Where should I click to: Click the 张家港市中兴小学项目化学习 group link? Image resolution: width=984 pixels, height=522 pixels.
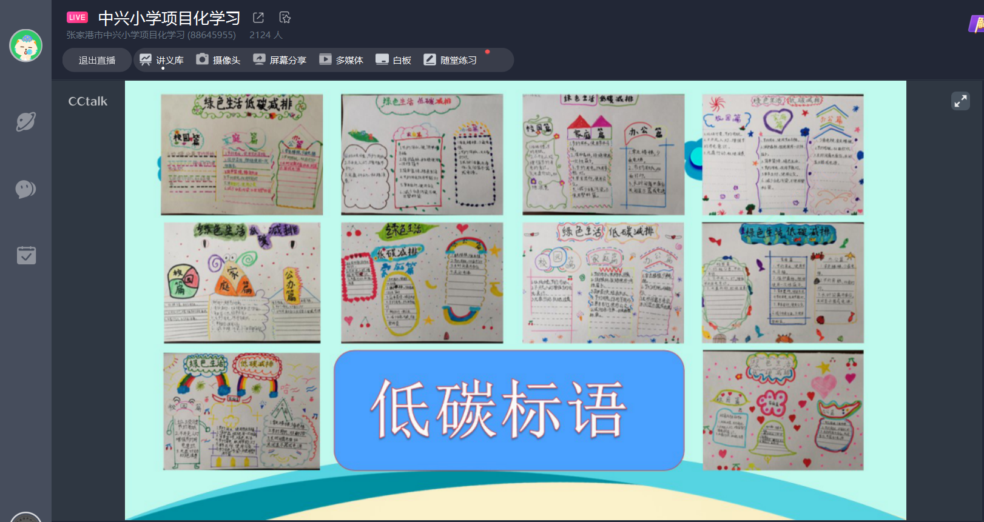(x=151, y=35)
